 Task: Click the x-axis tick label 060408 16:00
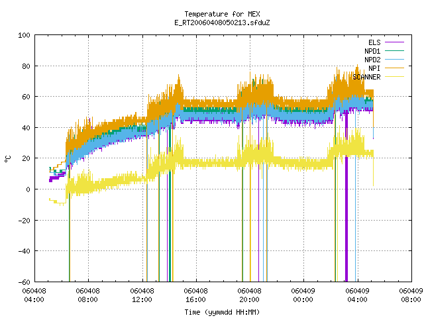pyautogui.click(x=196, y=295)
